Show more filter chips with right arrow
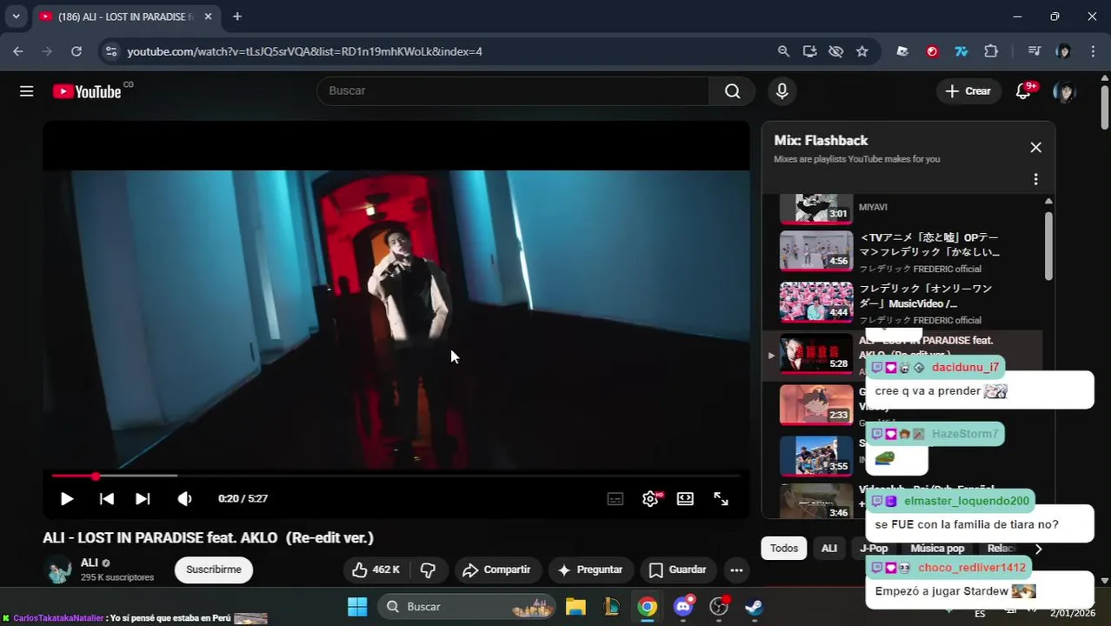Viewport: 1111px width, 626px height. [x=1038, y=549]
